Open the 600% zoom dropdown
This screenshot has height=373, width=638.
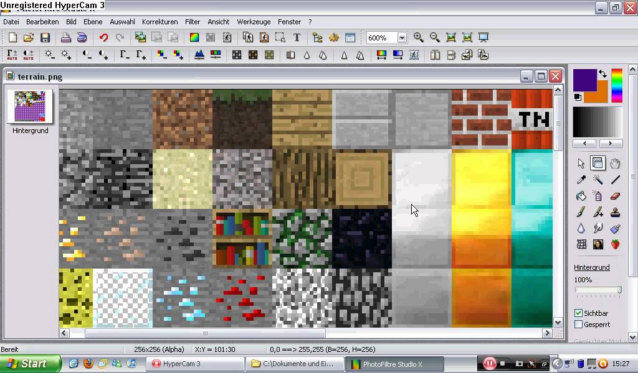402,38
